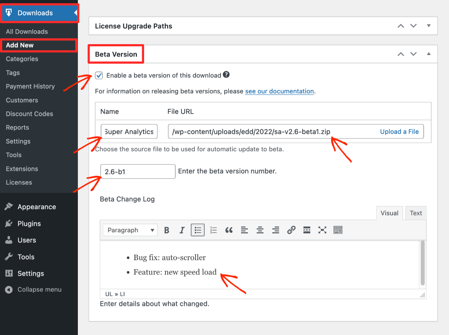
Task: Click the Users person icon
Action: pyautogui.click(x=9, y=240)
